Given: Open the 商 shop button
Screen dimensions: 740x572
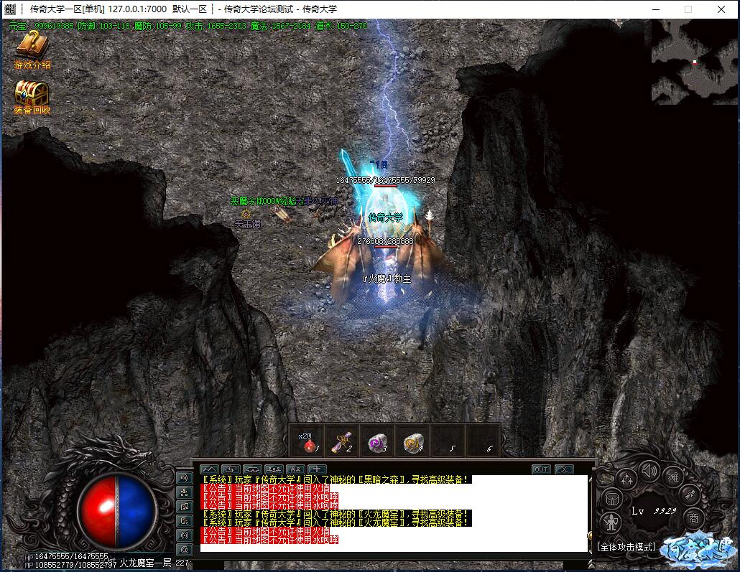Looking at the screenshot, I should coord(694,518).
